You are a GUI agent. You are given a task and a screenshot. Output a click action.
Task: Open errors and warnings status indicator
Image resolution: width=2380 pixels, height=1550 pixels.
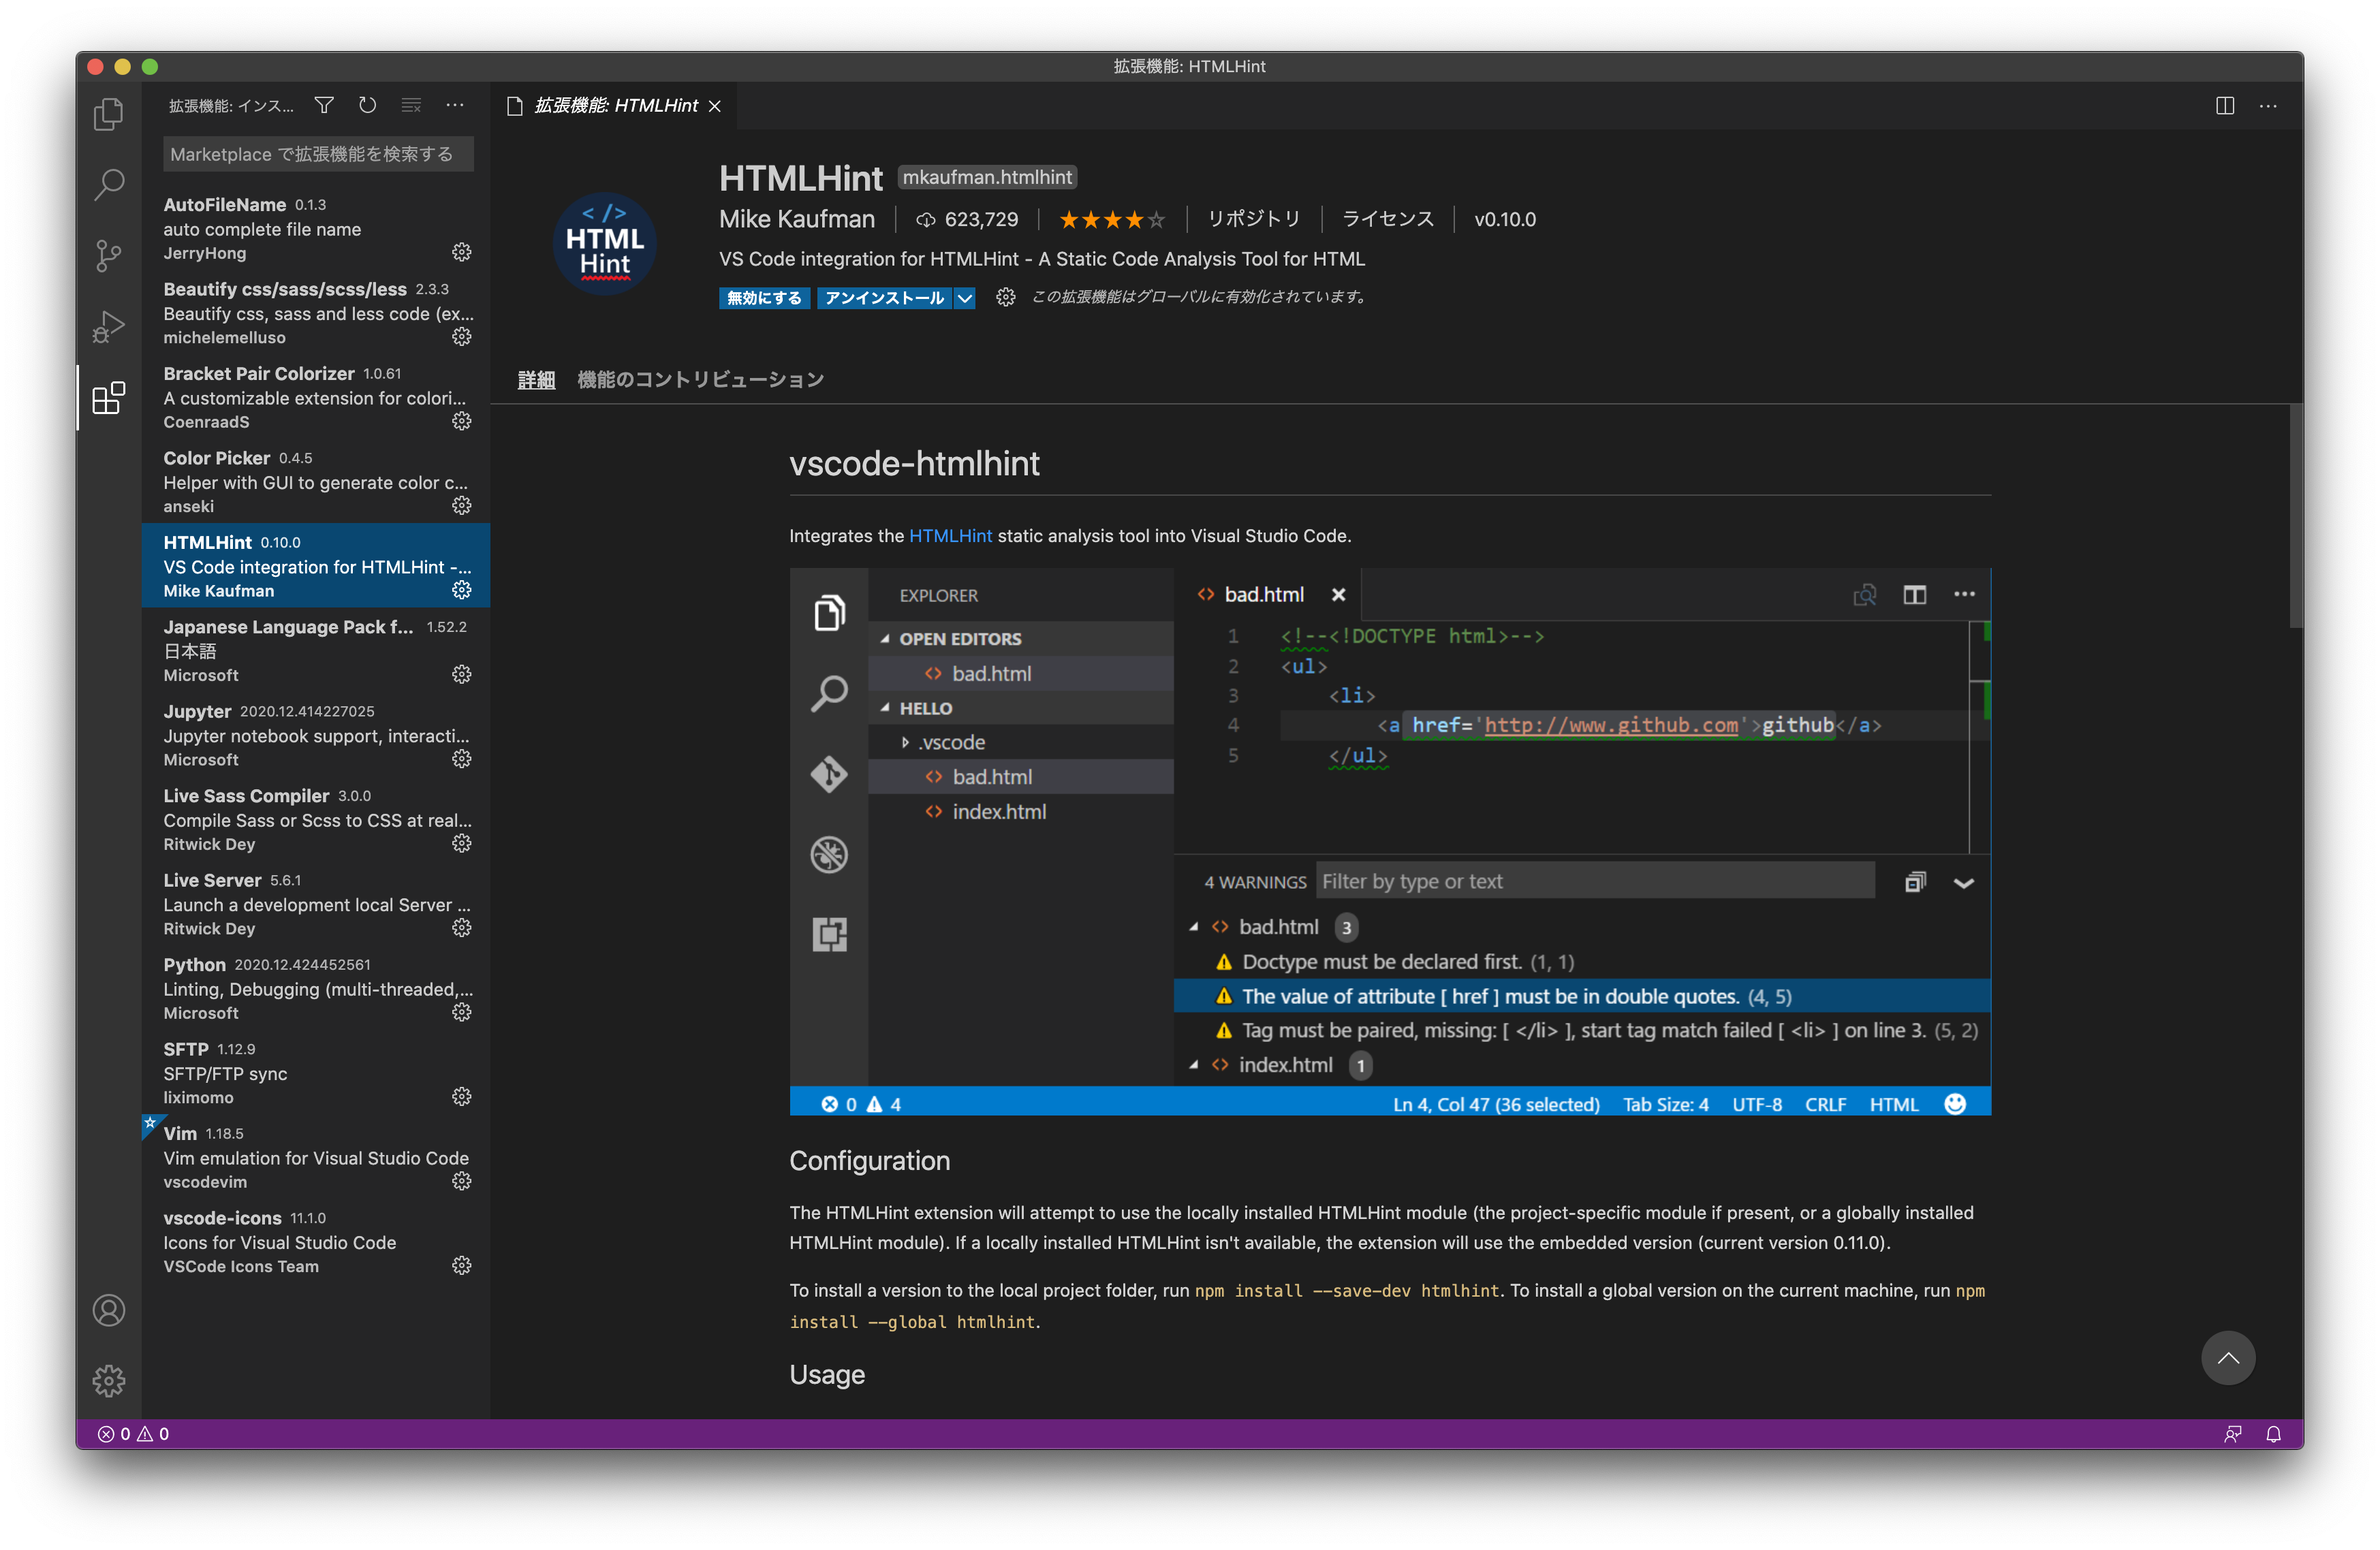[x=134, y=1434]
